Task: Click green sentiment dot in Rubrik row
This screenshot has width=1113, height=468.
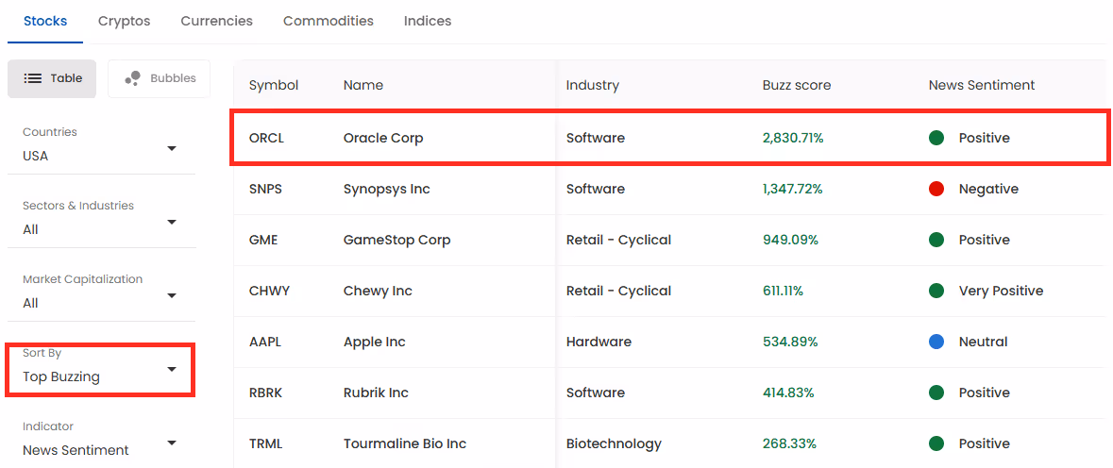Action: pos(936,393)
